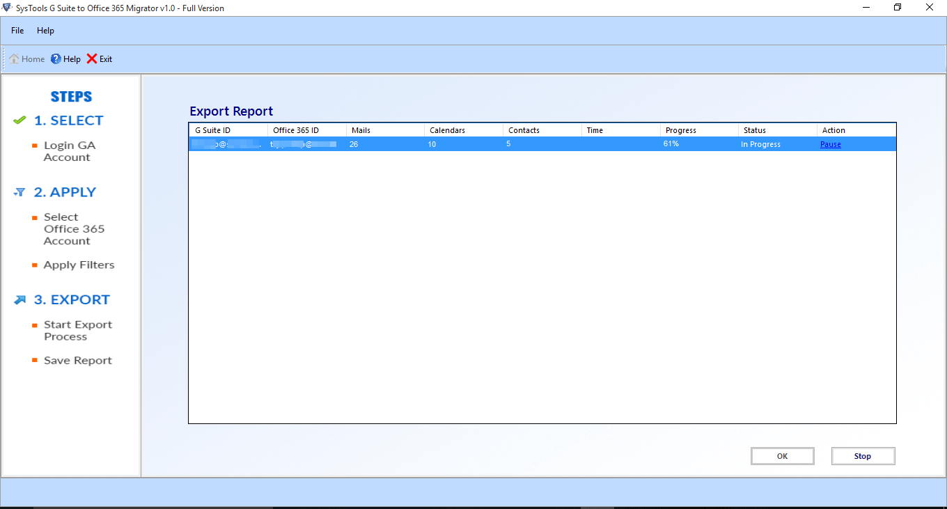Restore down the SysTools Migrator window

pos(898,8)
